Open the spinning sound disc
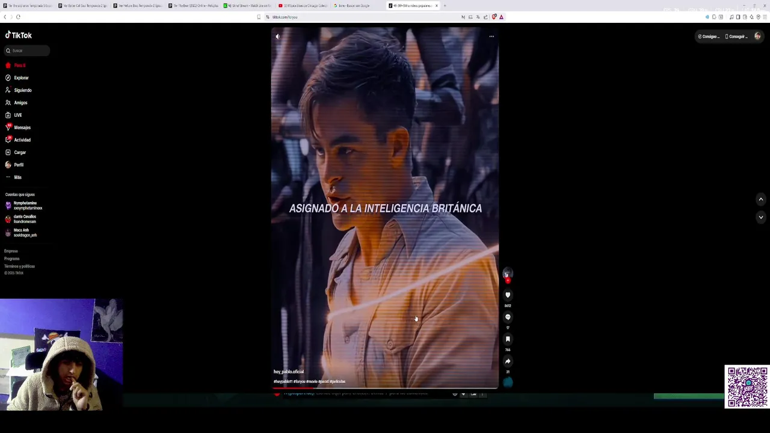This screenshot has height=433, width=770. click(x=508, y=382)
